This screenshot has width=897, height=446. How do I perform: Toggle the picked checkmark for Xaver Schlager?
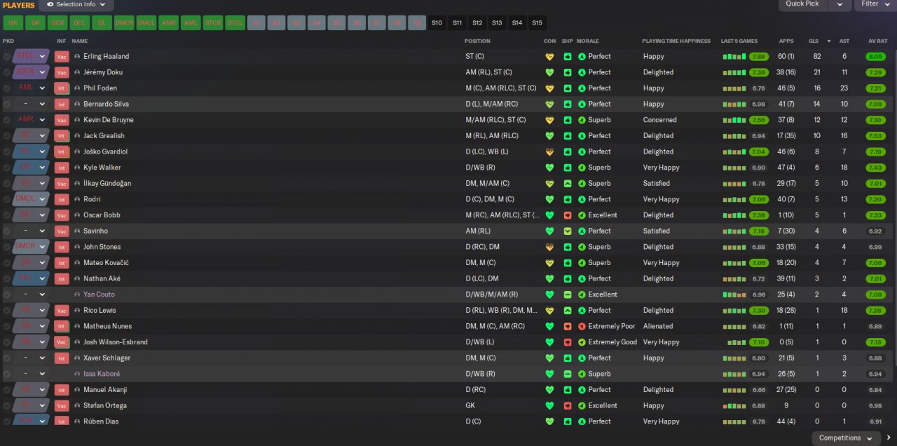click(7, 358)
